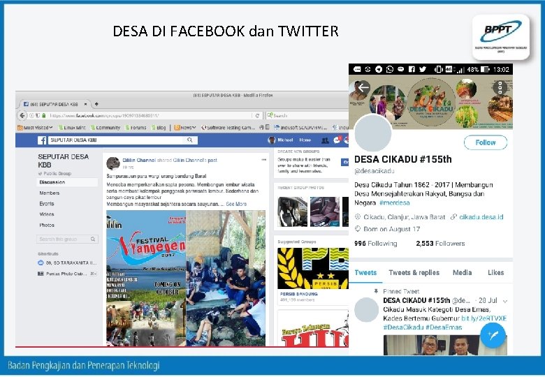Open the Festival Yangegen poster image
Viewport: 545px width, 377px height.
click(x=146, y=278)
